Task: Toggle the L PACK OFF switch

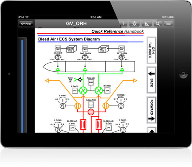Action: pos(75,91)
